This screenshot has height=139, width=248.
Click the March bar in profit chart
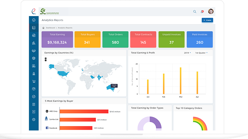[180, 80]
